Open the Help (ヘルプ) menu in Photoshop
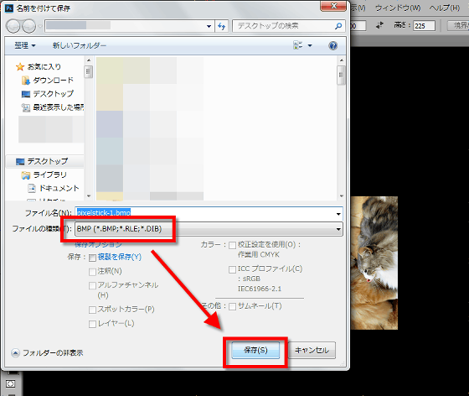 click(x=445, y=8)
